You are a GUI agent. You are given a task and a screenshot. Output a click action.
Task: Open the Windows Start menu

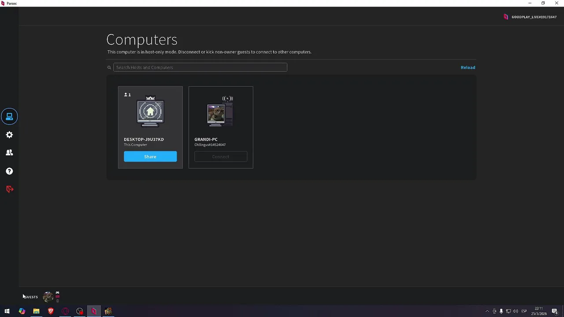pos(7,311)
